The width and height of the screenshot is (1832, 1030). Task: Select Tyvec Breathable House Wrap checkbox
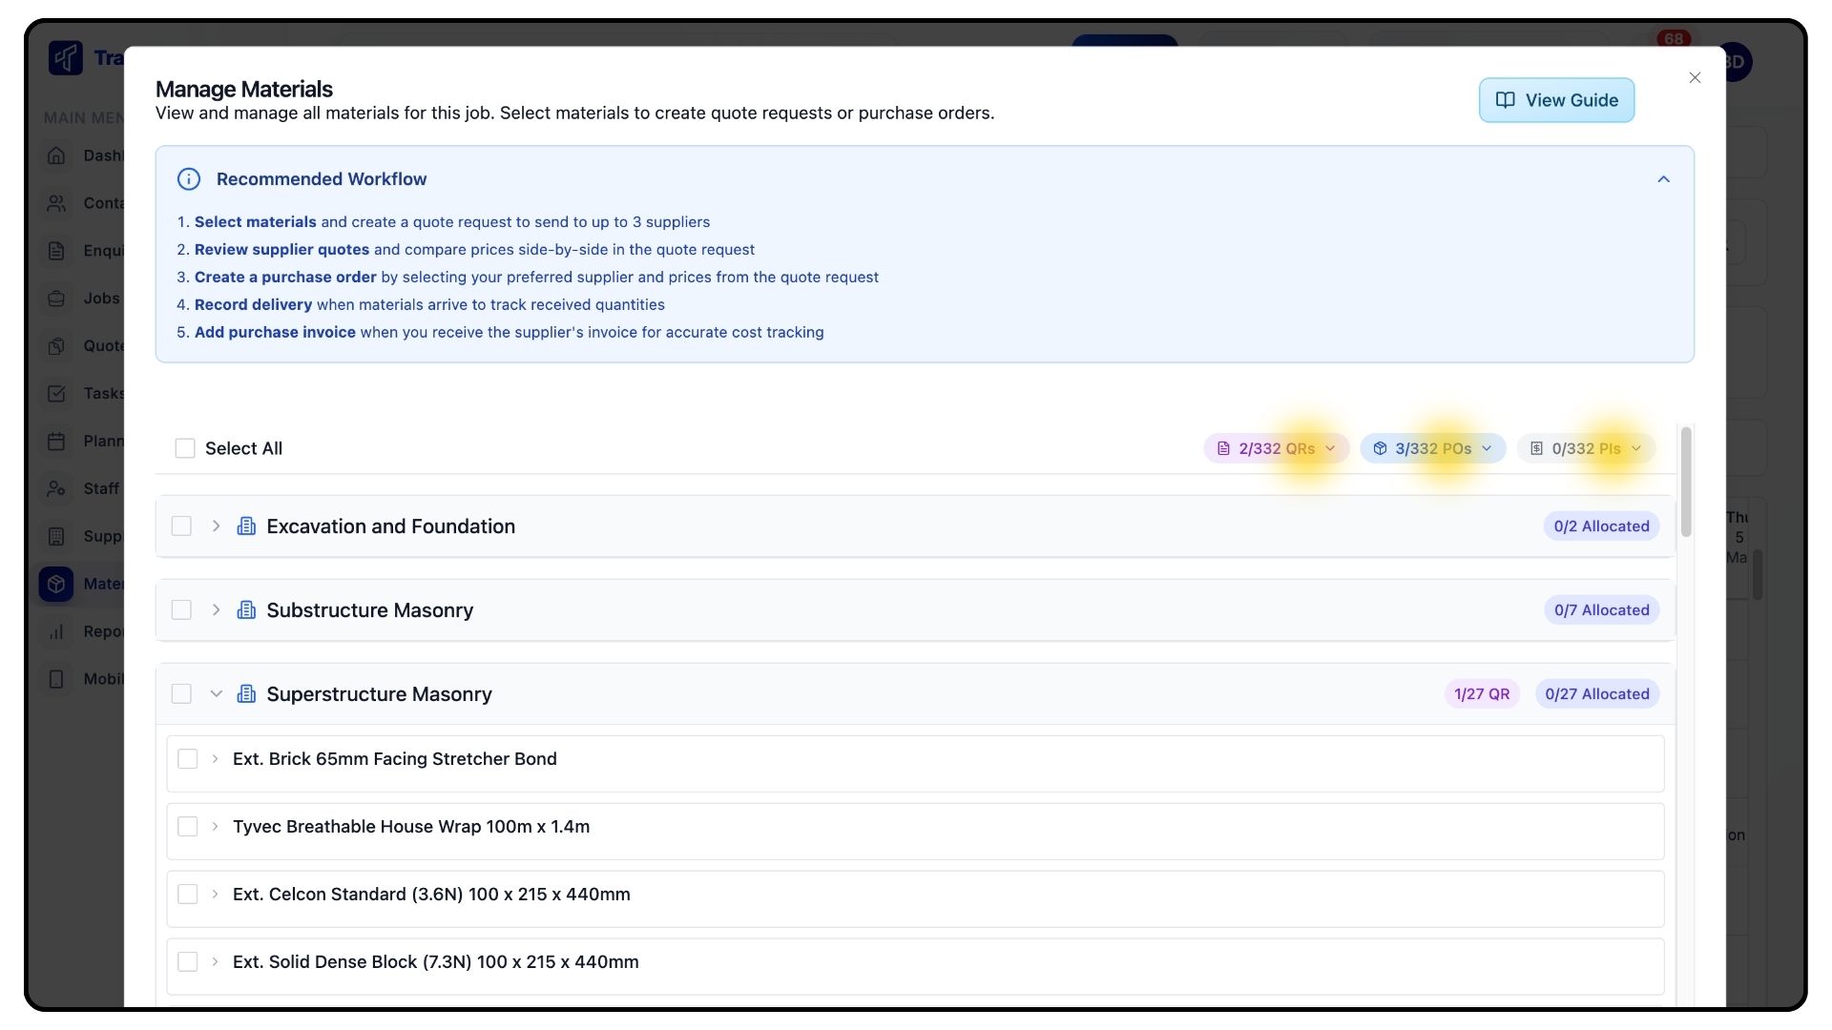tap(188, 827)
